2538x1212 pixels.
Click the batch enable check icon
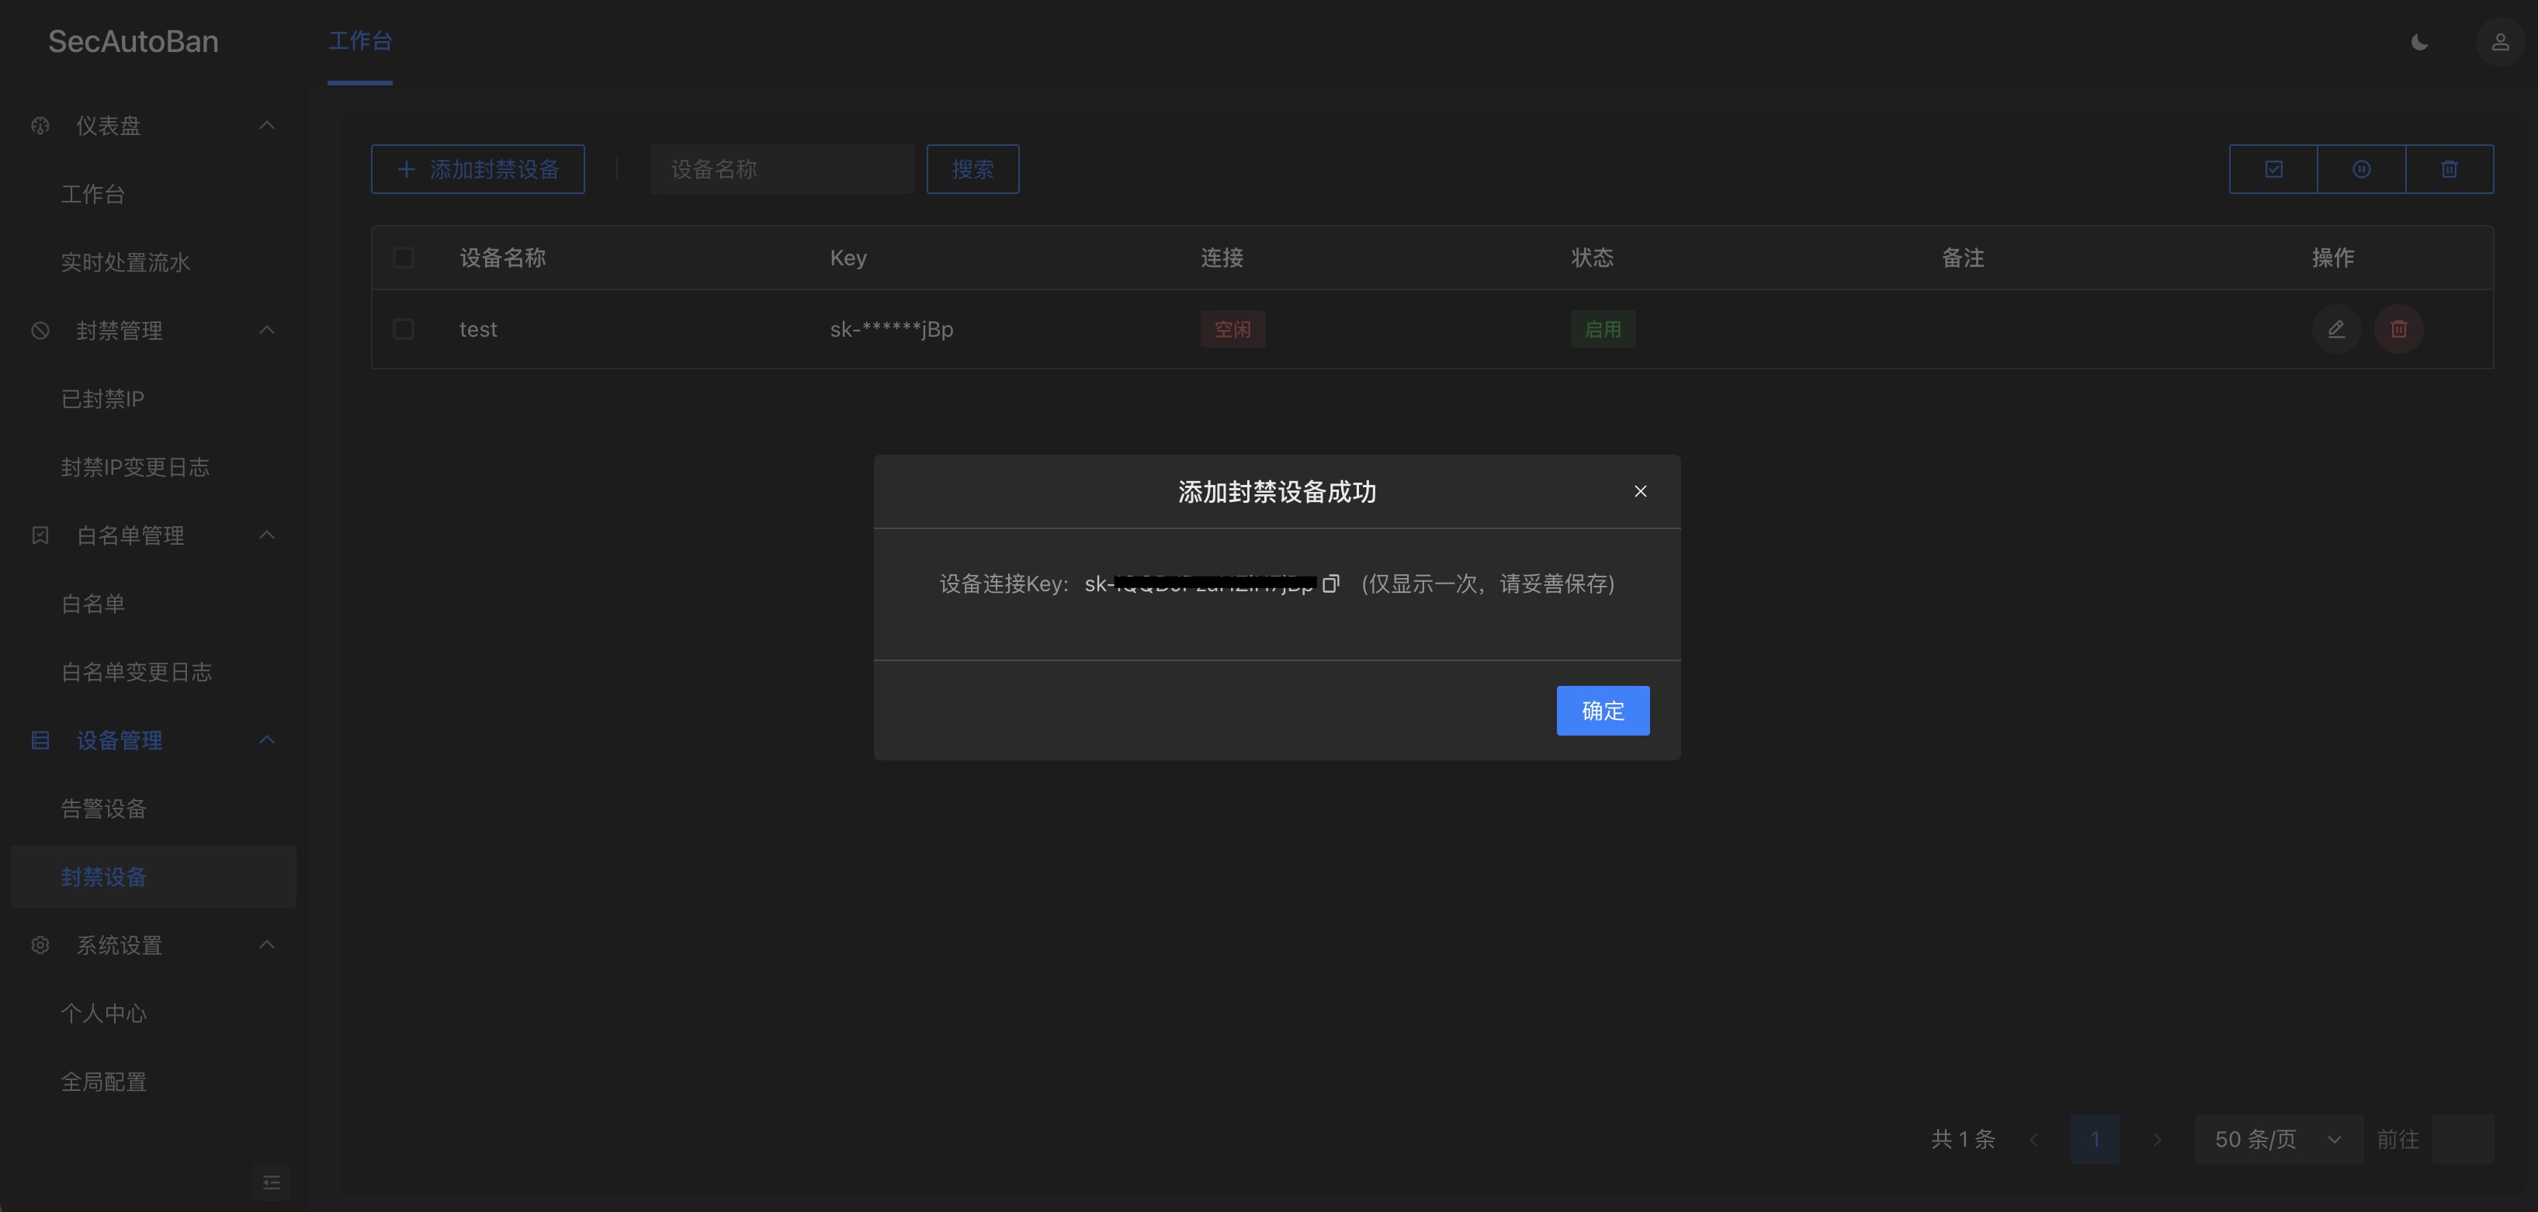(x=2273, y=169)
